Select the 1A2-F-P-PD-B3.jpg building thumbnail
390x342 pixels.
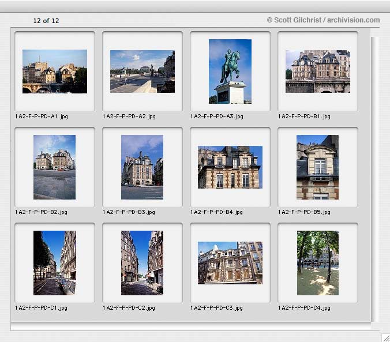(x=142, y=167)
